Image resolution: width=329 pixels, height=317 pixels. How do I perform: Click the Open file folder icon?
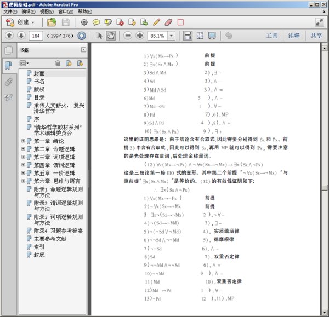pyautogui.click(x=52, y=22)
